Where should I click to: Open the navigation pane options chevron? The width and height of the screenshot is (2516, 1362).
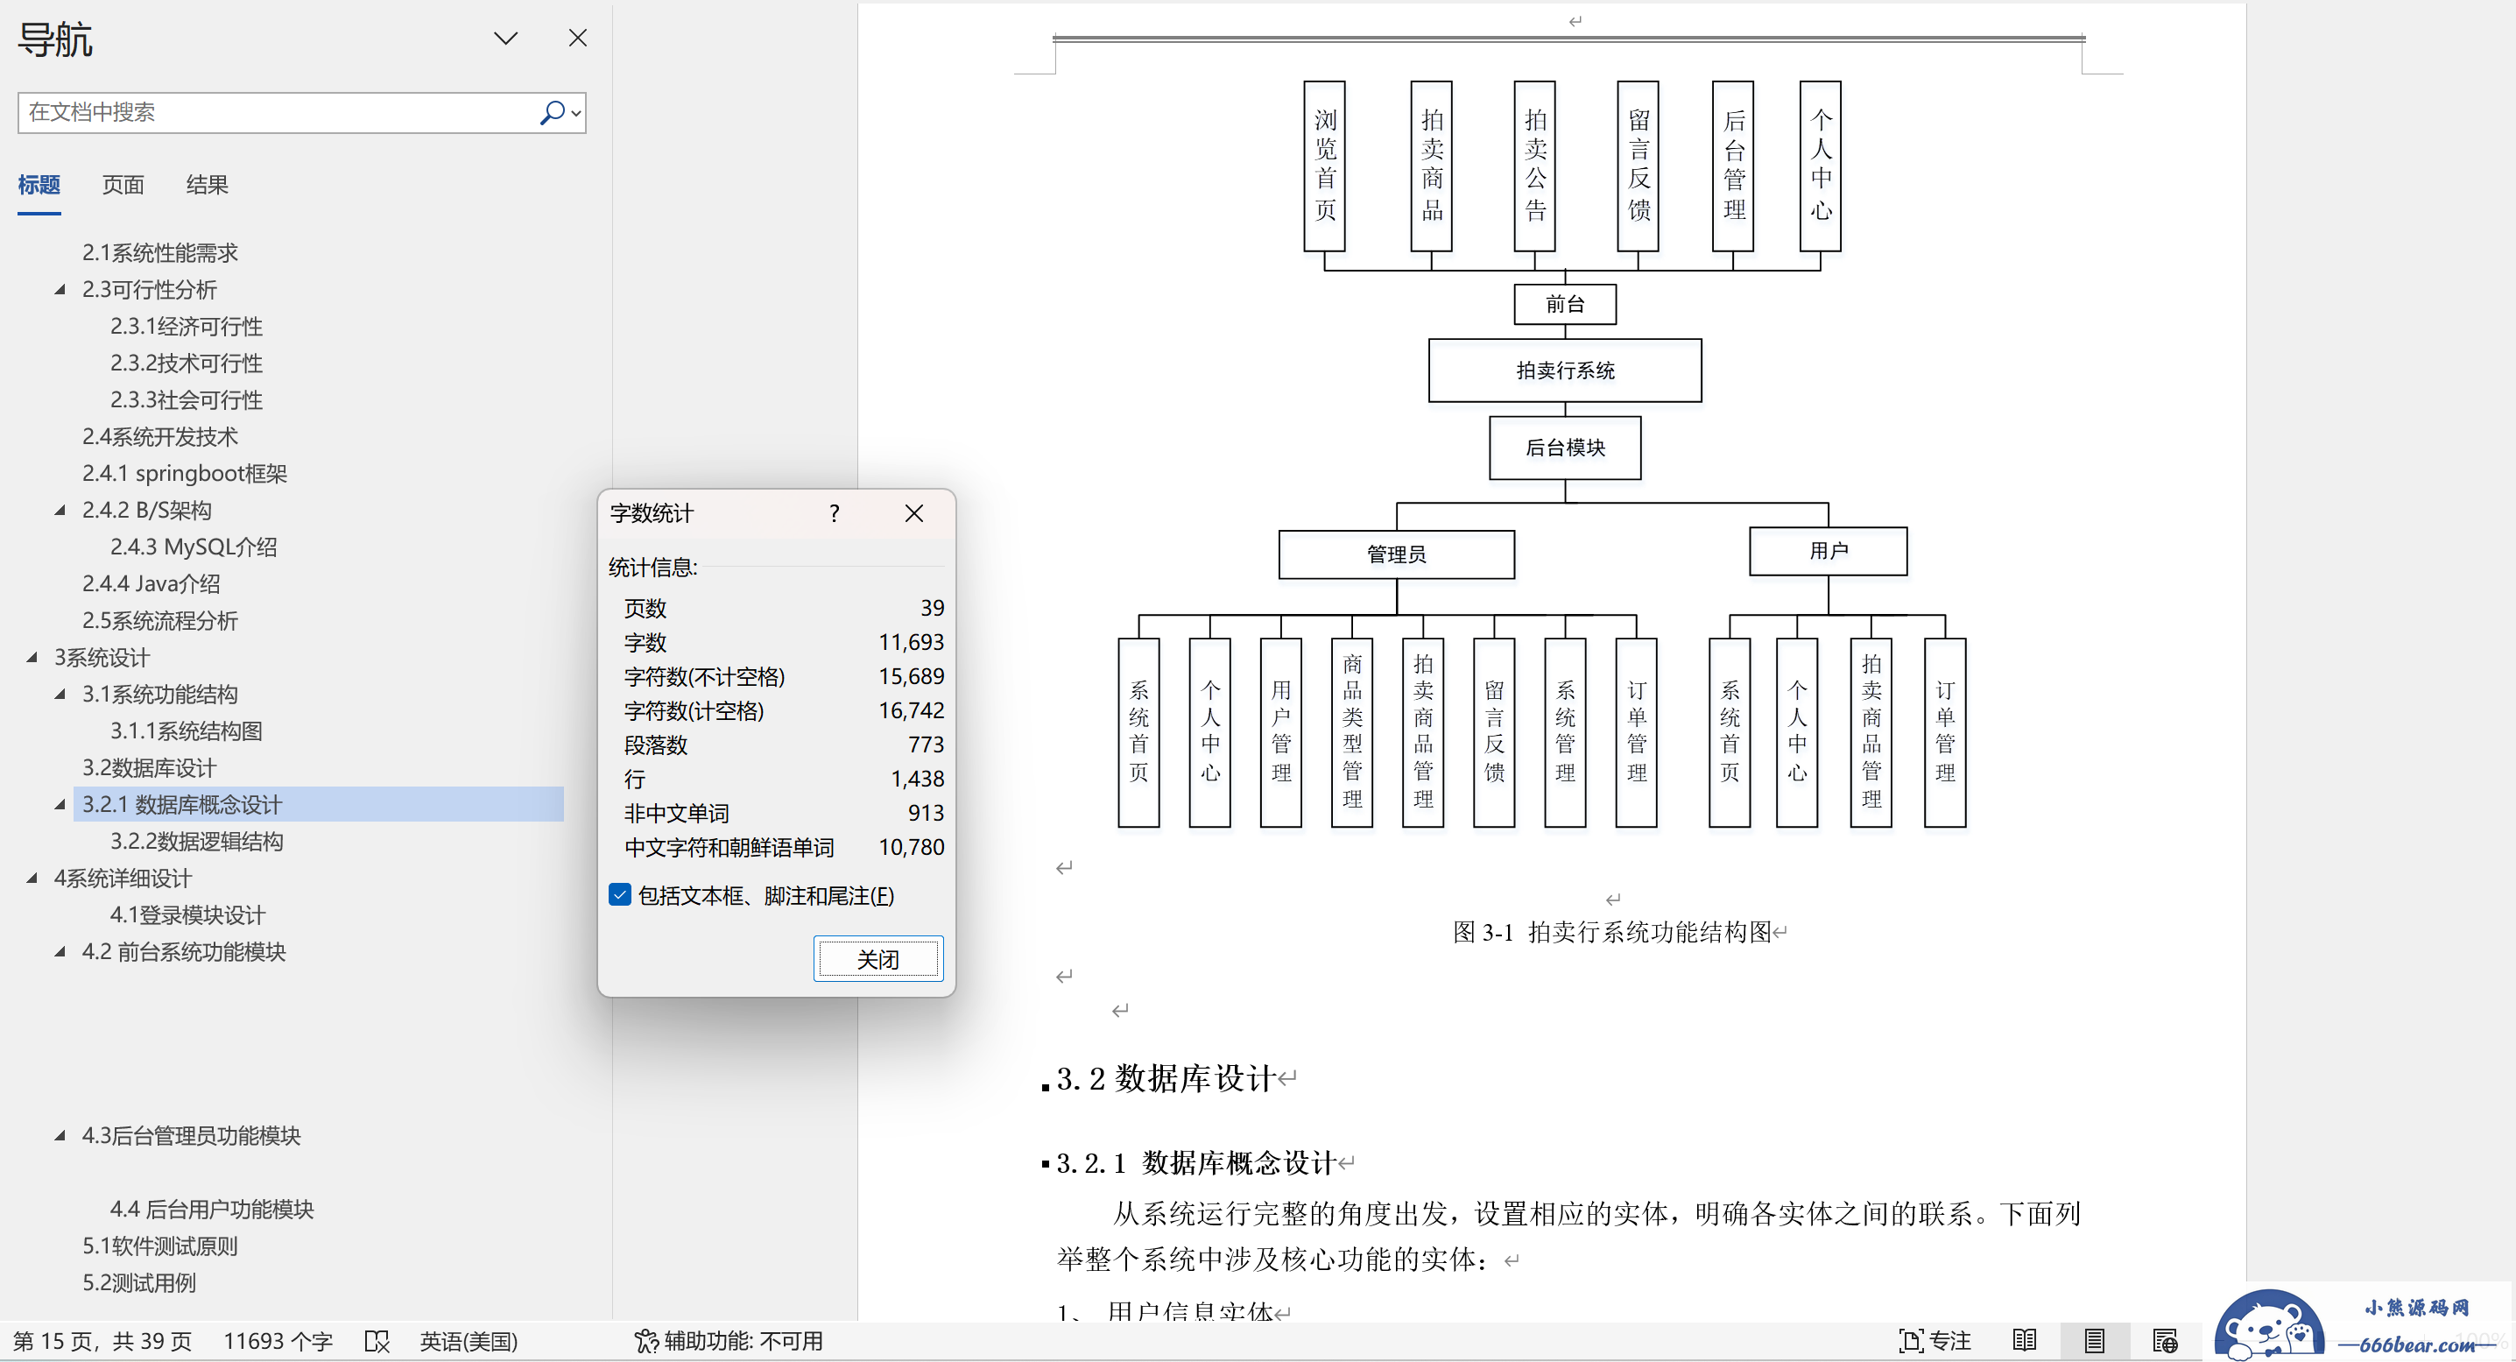point(505,39)
